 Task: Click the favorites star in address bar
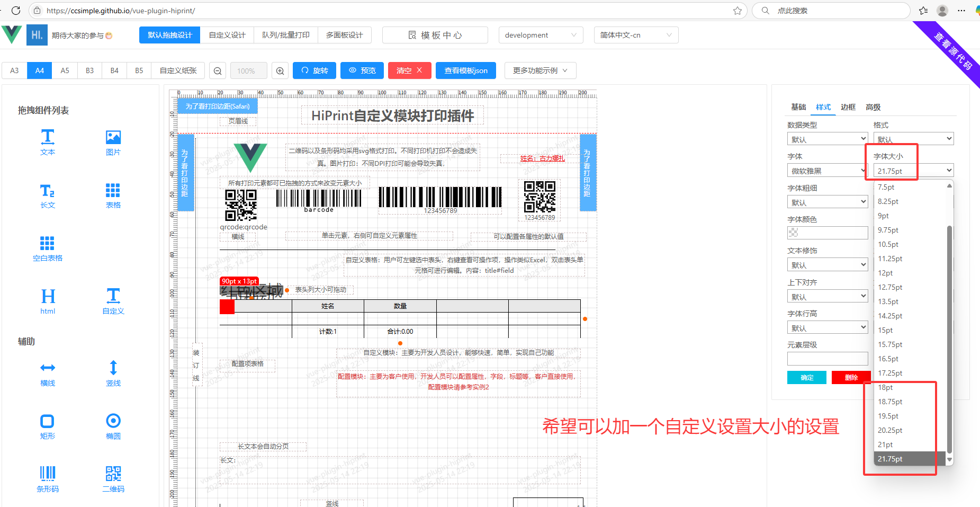737,11
